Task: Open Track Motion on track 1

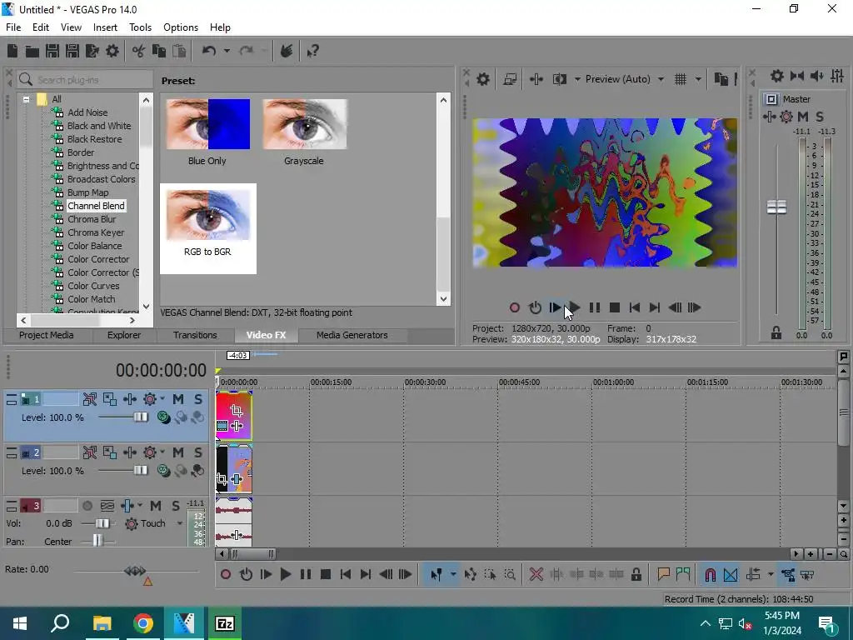Action: pos(109,399)
